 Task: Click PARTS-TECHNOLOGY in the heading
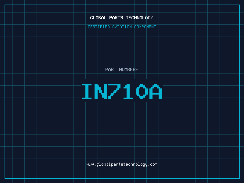(131, 18)
